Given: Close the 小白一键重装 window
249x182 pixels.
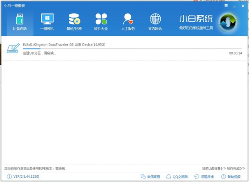Looking at the screenshot, I should 243,6.
